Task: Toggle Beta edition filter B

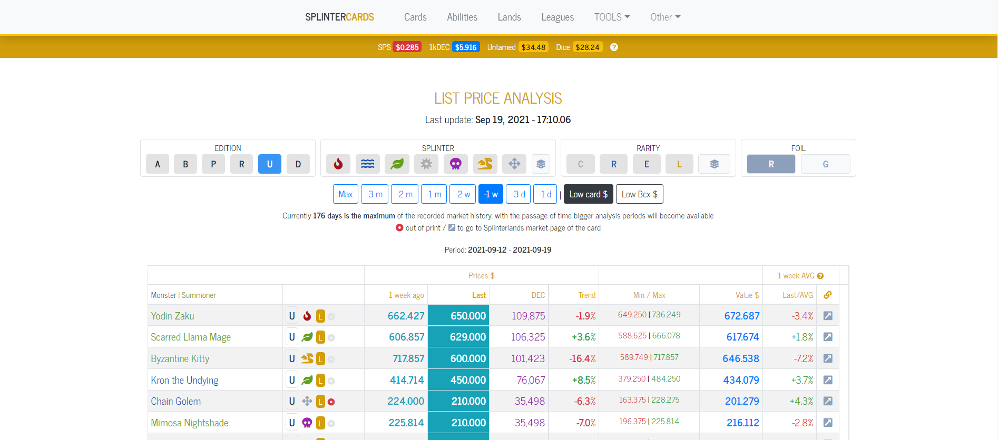Action: tap(185, 164)
